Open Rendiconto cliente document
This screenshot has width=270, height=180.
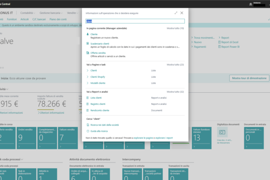click(x=100, y=110)
